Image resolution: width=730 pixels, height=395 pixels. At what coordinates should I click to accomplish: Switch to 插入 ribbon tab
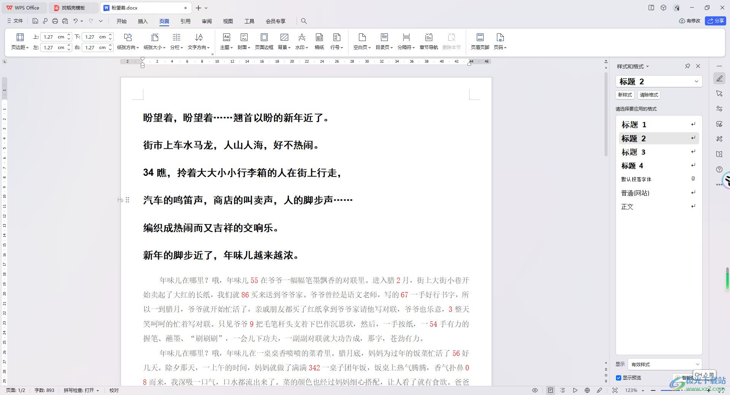tap(143, 21)
